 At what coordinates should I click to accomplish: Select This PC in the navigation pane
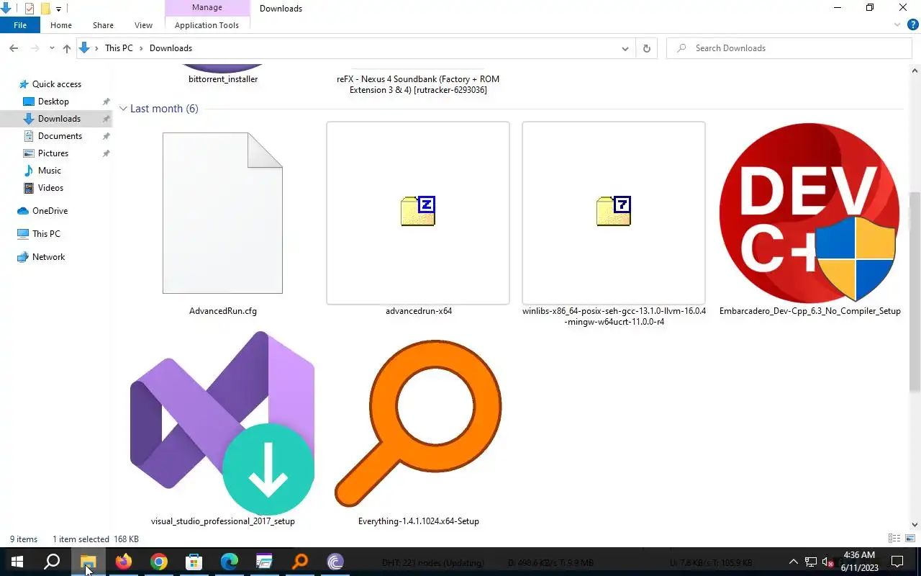point(46,234)
